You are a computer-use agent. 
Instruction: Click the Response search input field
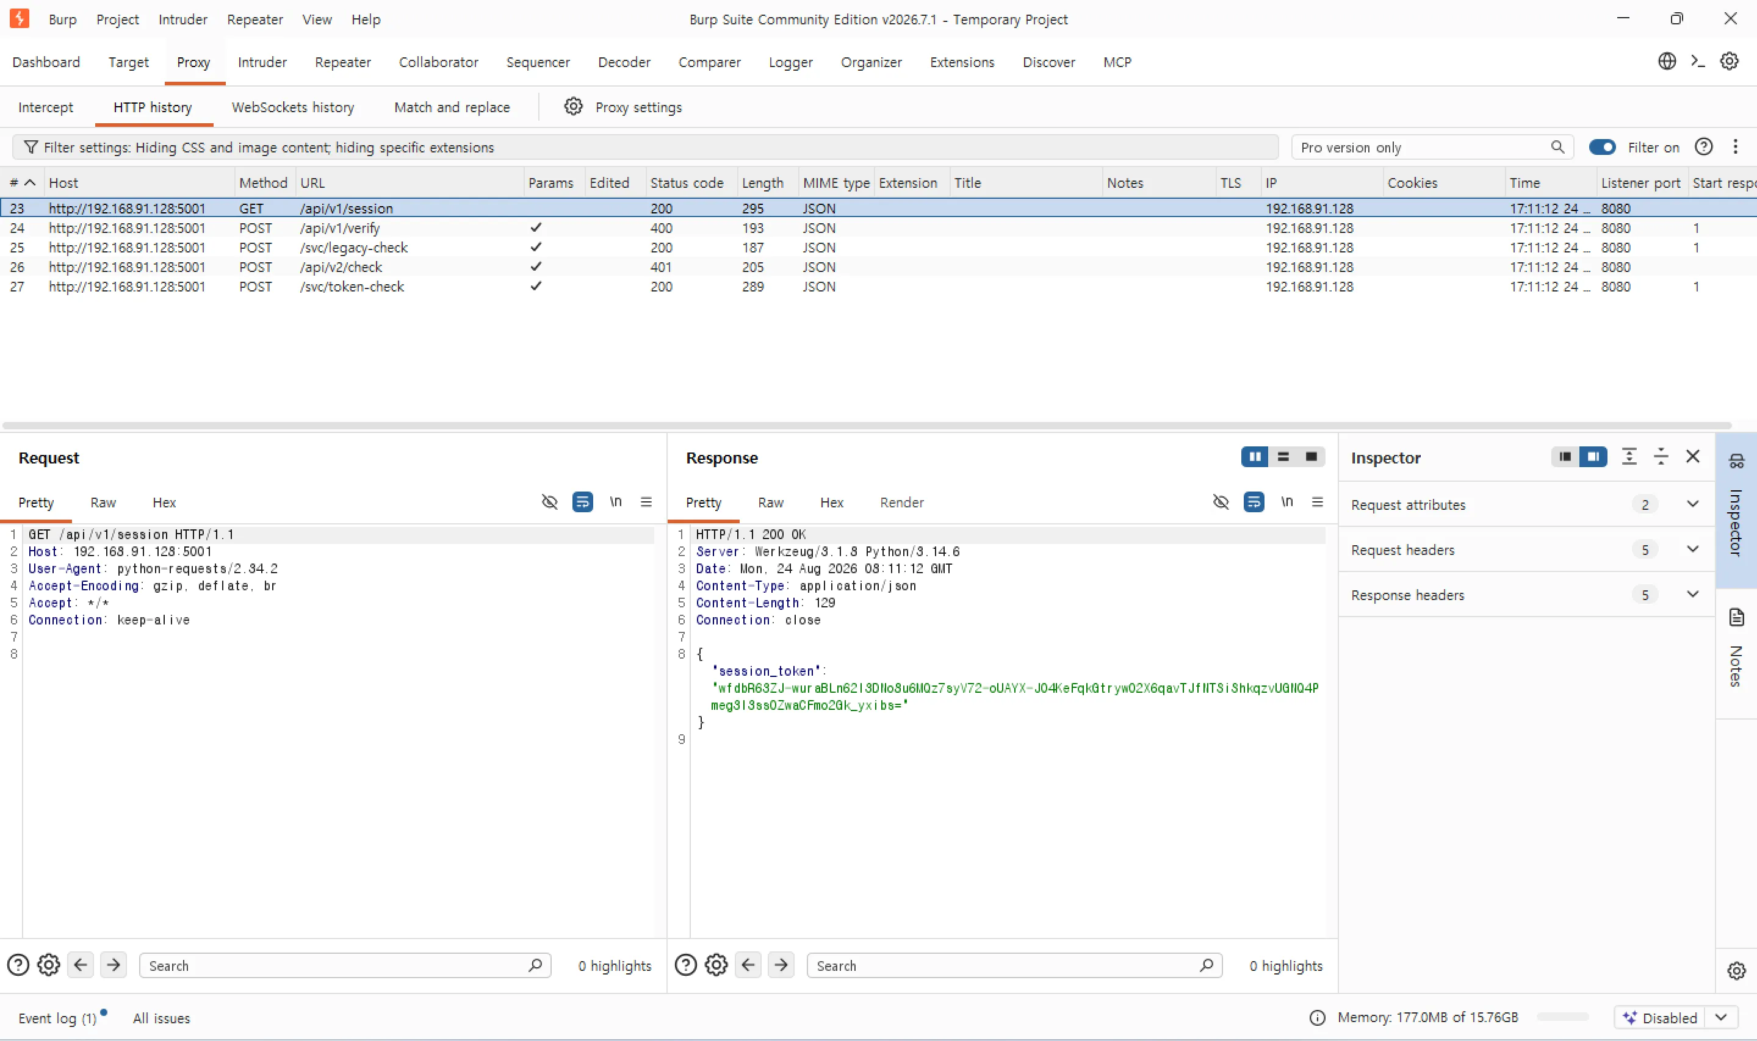1014,965
